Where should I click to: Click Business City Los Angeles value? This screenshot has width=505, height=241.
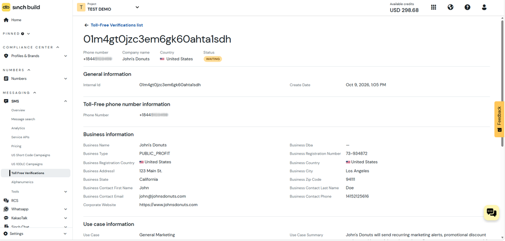[x=357, y=171]
